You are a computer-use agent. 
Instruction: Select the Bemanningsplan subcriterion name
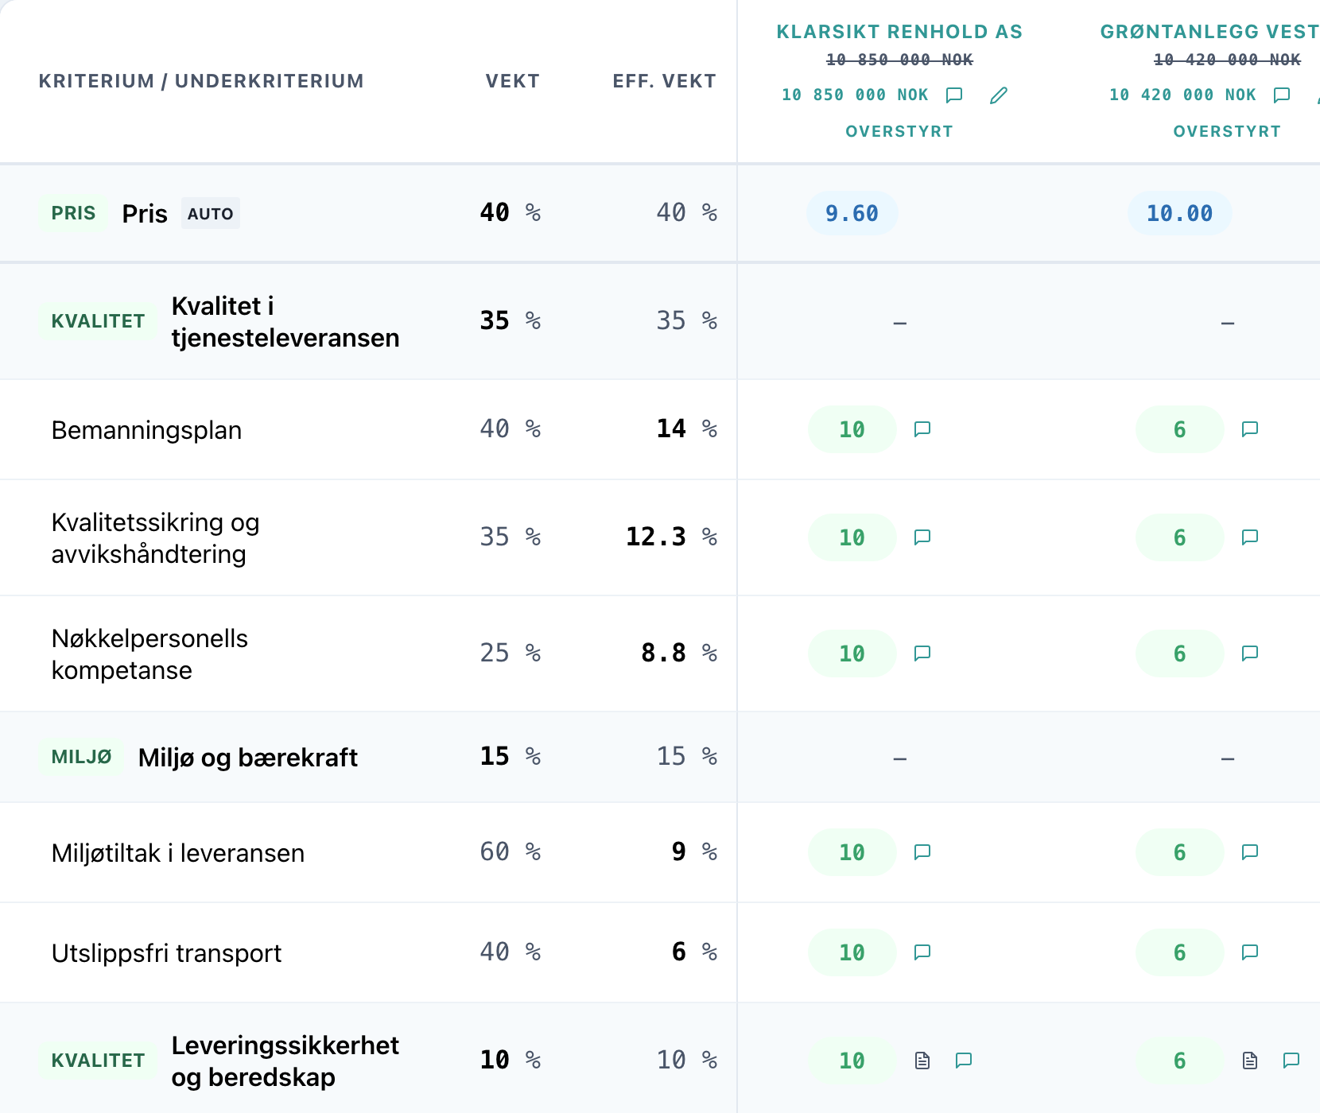146,430
